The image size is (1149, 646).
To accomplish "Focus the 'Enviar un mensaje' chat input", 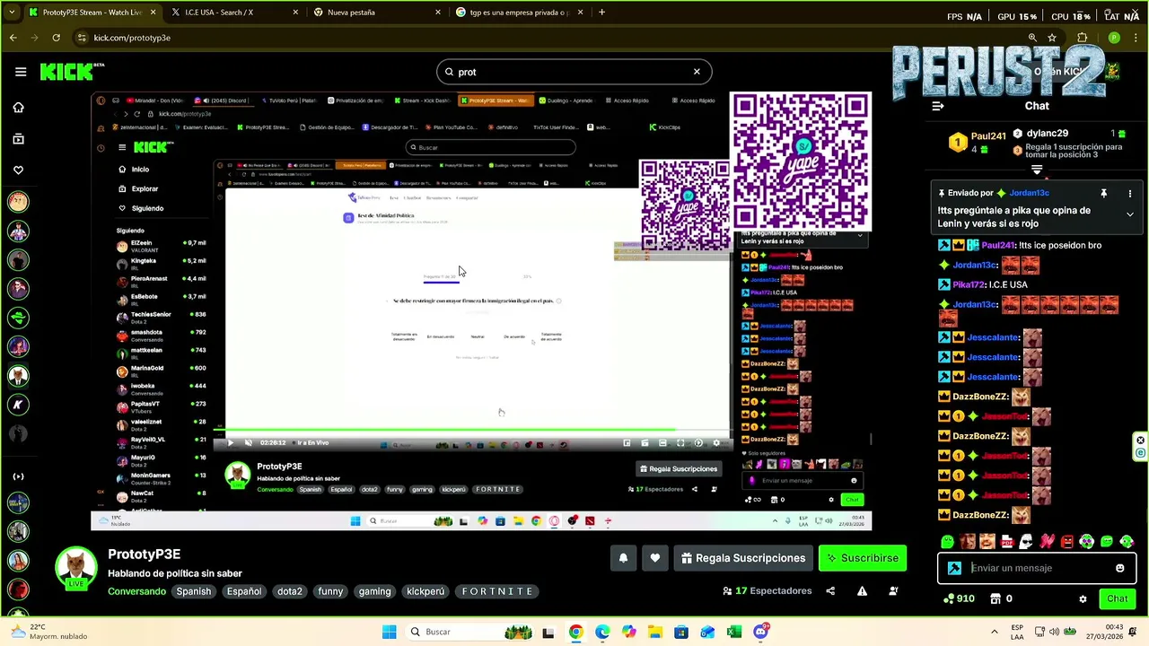I will pos(1037,568).
